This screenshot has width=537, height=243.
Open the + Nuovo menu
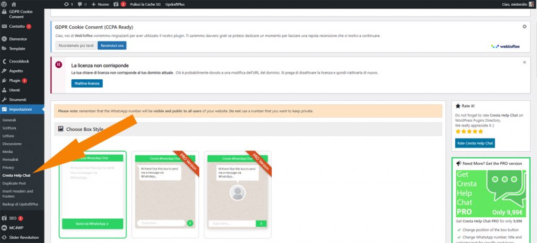tap(100, 4)
